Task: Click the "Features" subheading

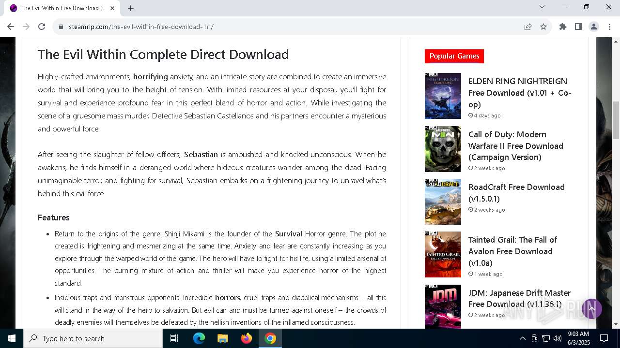Action: (x=54, y=217)
